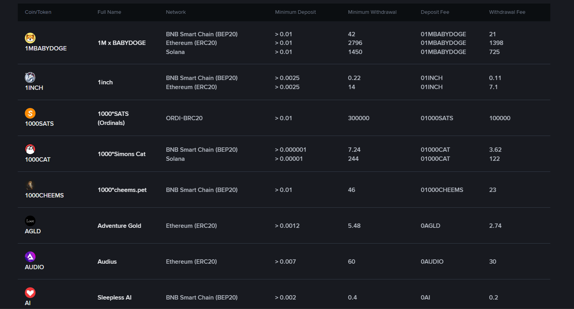Click the withdrawal fee value 1398
The image size is (574, 309).
[496, 43]
